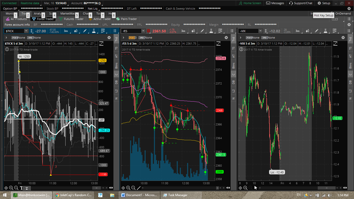Image resolution: width=354 pixels, height=199 pixels.
Task: Open drawing tools pencil on -VIX chart
Action: (x=316, y=31)
